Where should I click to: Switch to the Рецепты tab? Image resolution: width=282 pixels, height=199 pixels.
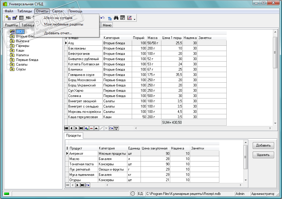pyautogui.click(x=11, y=25)
